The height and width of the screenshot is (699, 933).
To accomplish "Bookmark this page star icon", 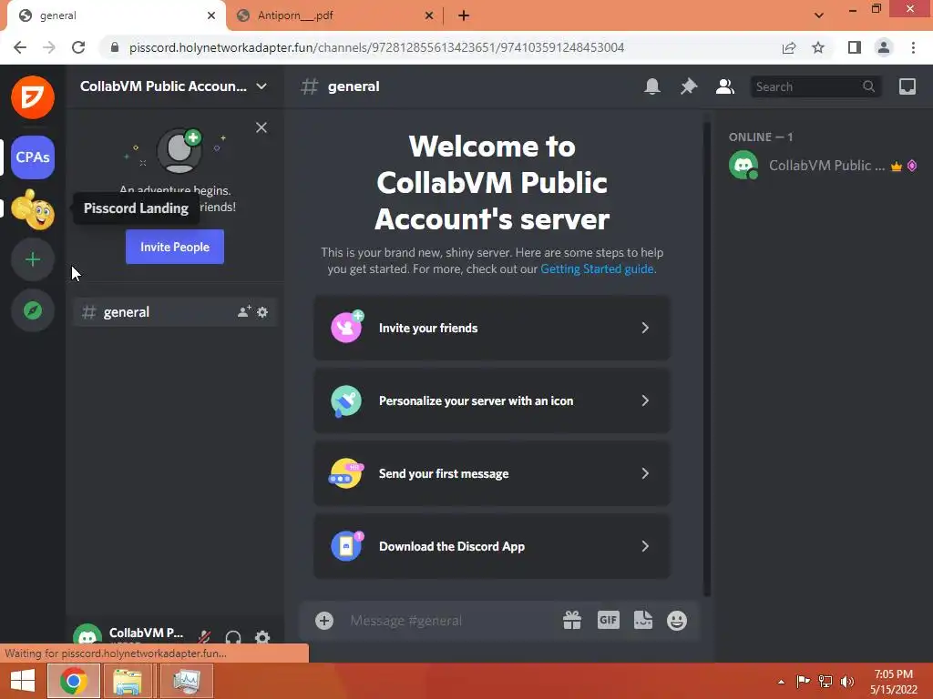I will (818, 47).
